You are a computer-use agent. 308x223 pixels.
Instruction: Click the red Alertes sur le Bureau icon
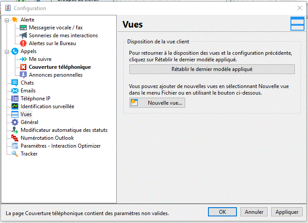[x=23, y=43]
